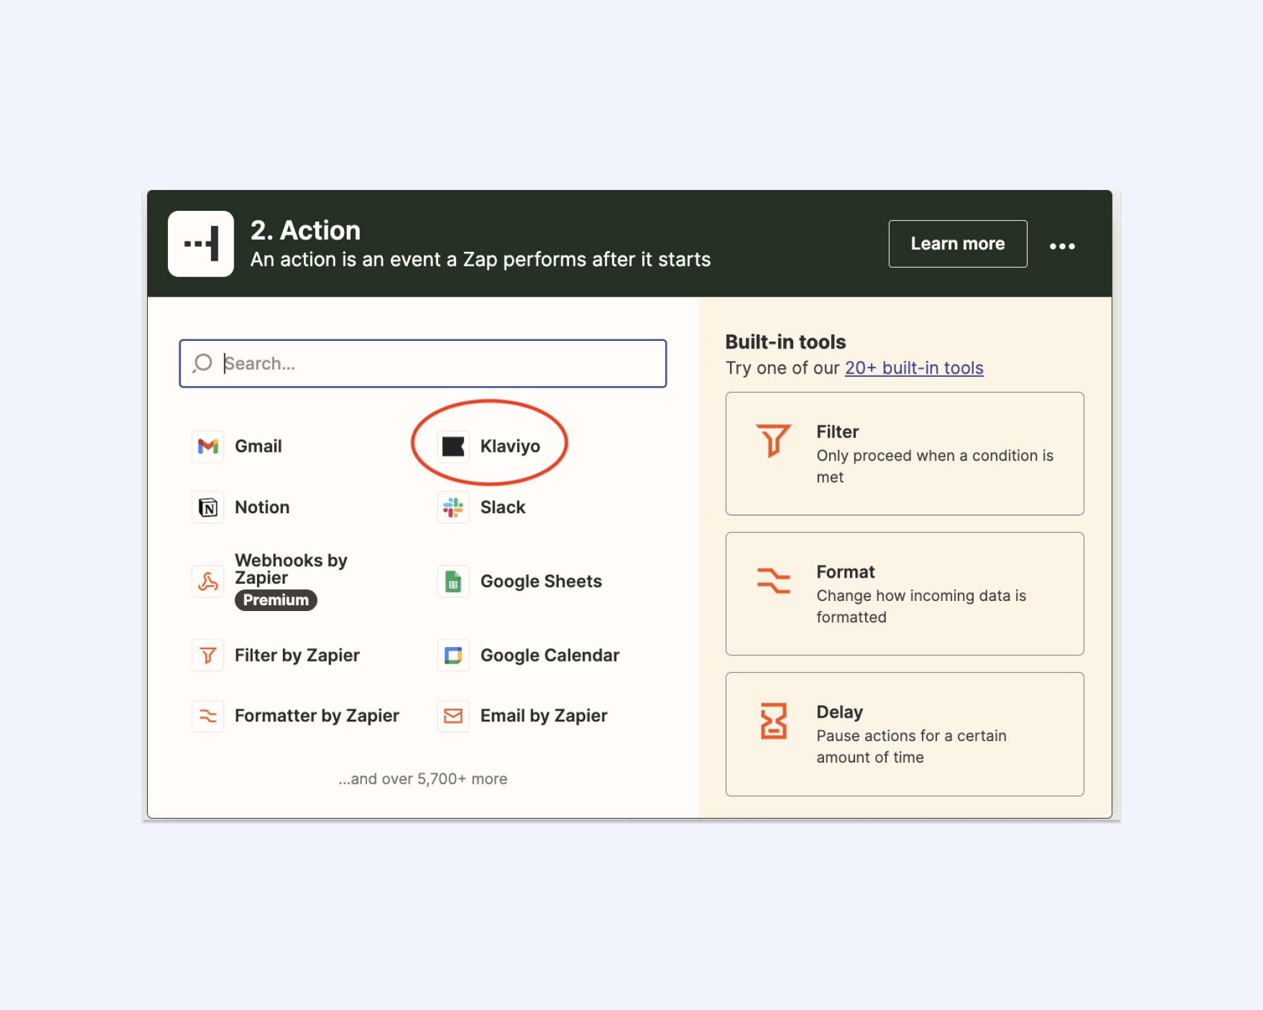Choose Slack from the app list
Viewport: 1263px width, 1010px height.
coord(503,508)
